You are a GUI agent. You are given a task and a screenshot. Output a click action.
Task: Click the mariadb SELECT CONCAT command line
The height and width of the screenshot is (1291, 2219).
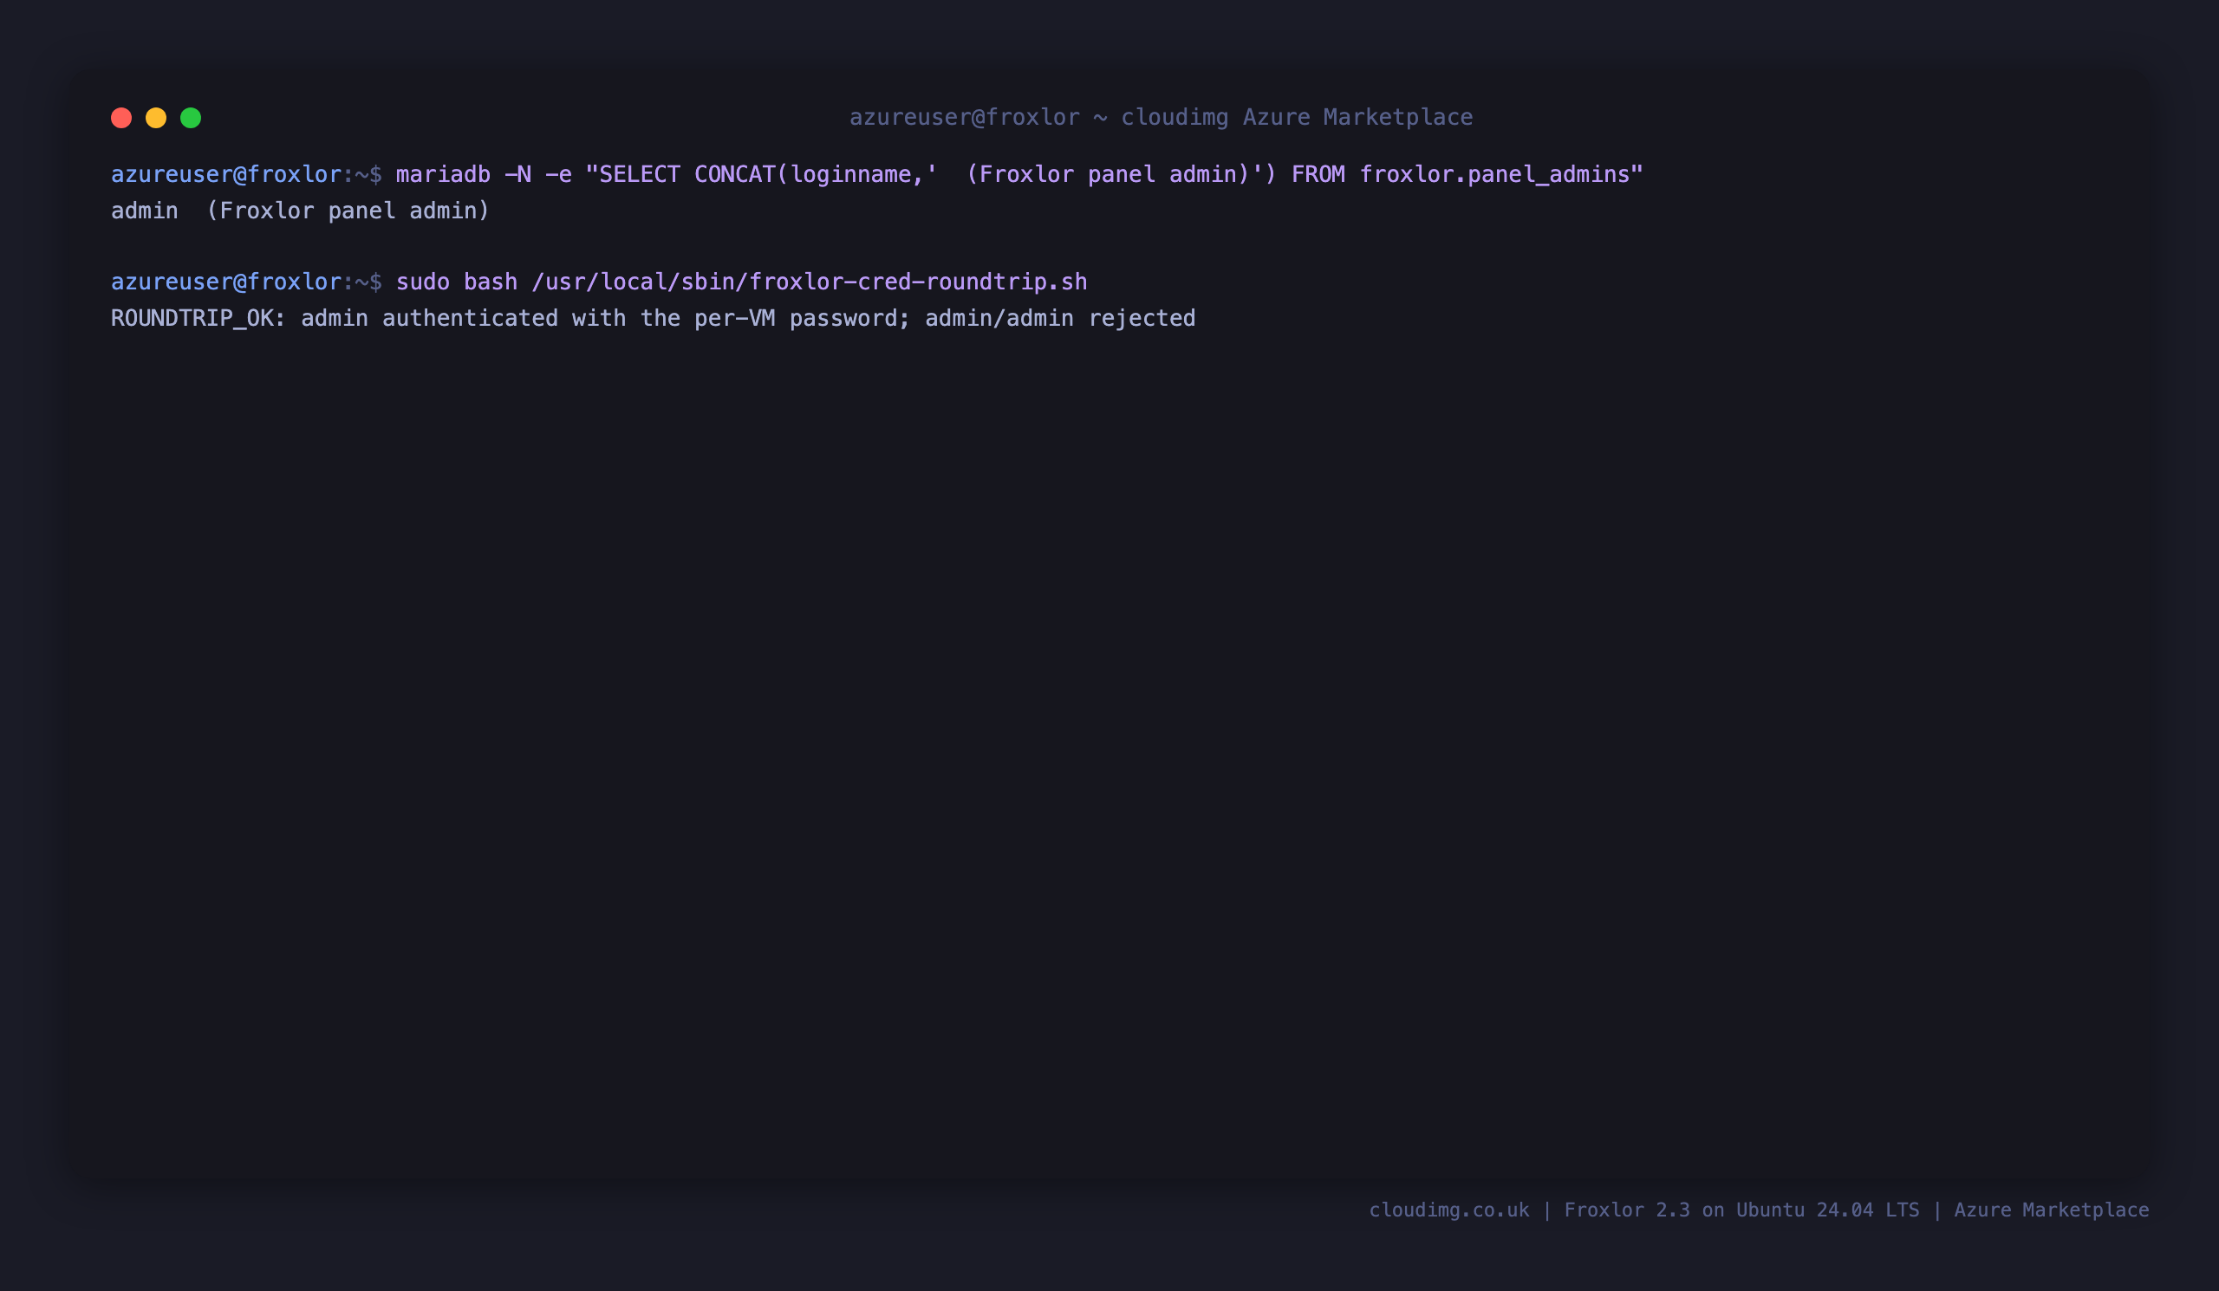coord(1018,174)
